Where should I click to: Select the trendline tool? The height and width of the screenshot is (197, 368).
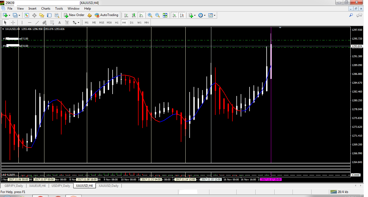coord(37,22)
